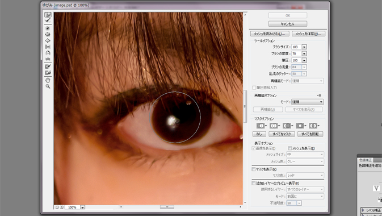The height and width of the screenshot is (216, 382).
Task: Click the なし mask button
Action: point(259,134)
